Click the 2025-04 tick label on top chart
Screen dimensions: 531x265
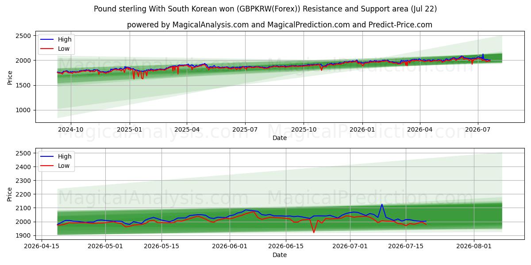[x=187, y=129]
